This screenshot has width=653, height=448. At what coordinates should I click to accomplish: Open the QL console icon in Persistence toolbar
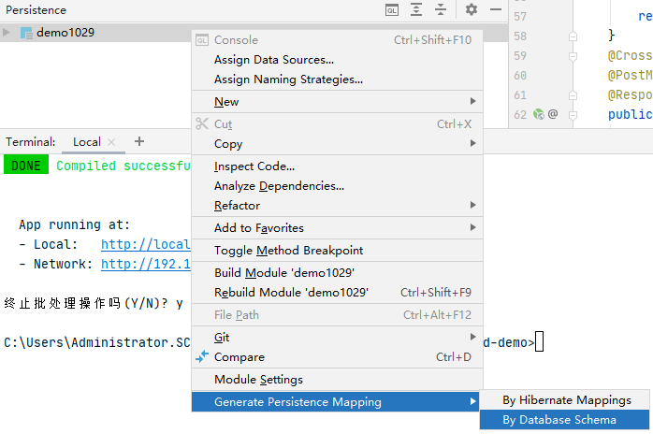(391, 10)
